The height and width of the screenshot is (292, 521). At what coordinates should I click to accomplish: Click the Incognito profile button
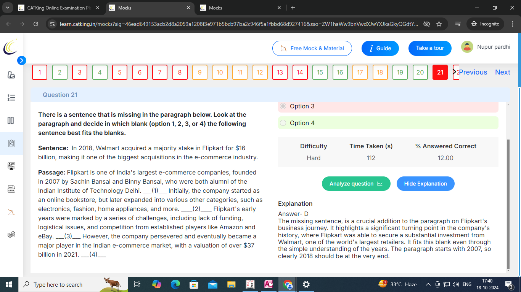point(485,24)
